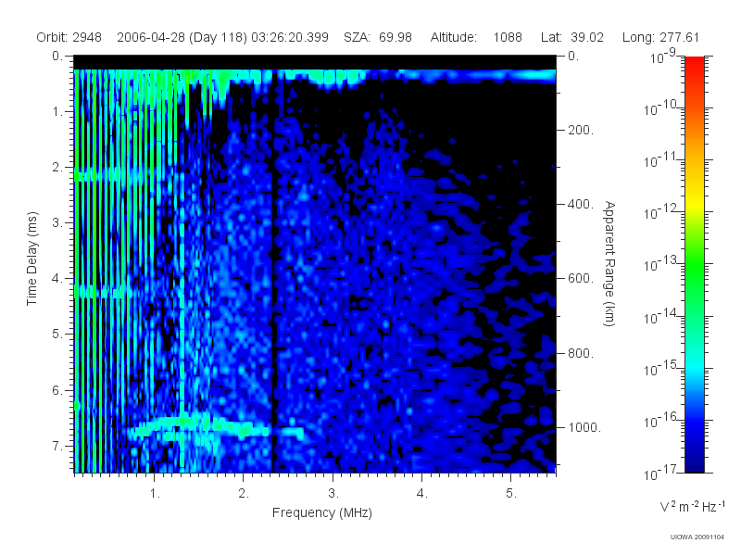Click the green horizontal band at 2.2 ms delay
Screen dimensions: 741x556
tap(119, 176)
